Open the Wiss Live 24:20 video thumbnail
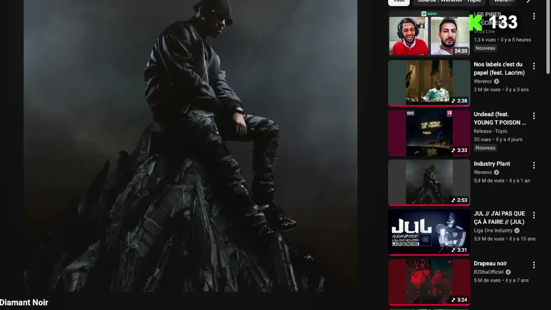 (429, 34)
